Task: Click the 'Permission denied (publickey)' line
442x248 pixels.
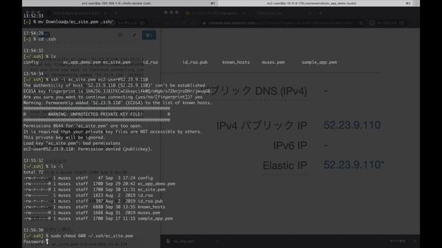Action: [88, 149]
